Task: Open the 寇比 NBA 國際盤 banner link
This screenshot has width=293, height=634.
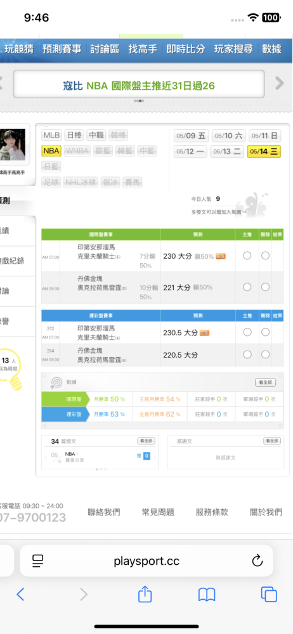Action: [139, 84]
